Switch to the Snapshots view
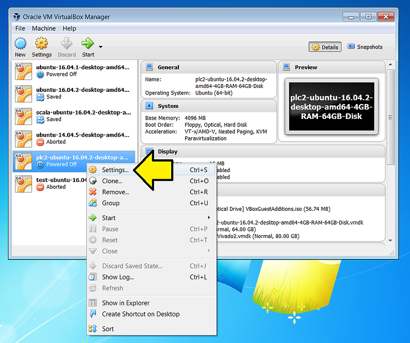Viewport: 410px width, 343px height. coord(365,46)
